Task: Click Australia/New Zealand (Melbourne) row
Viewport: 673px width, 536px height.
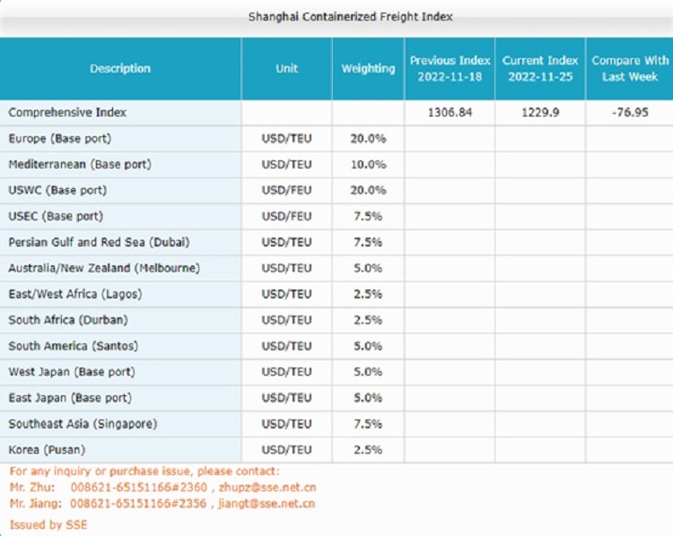Action: [104, 268]
